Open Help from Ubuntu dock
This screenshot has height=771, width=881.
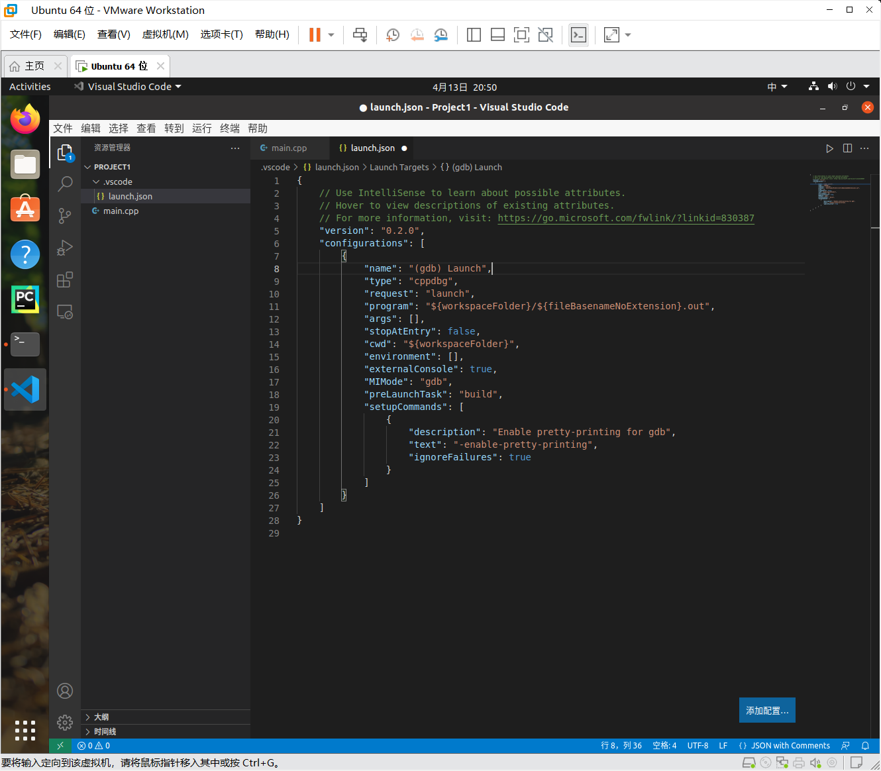[x=25, y=254]
